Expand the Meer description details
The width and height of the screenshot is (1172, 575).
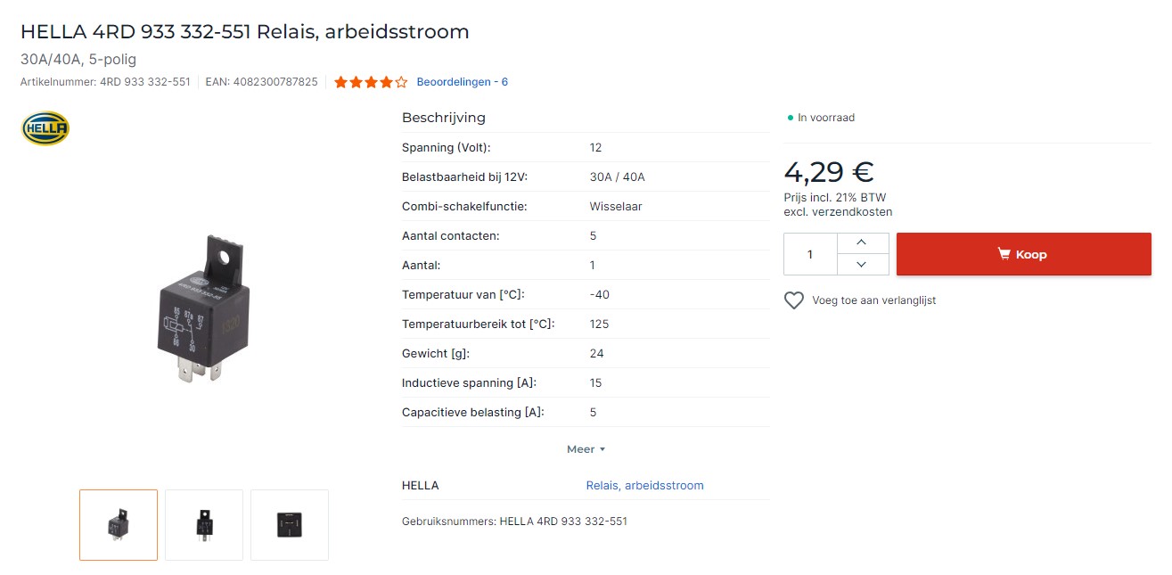click(x=586, y=449)
